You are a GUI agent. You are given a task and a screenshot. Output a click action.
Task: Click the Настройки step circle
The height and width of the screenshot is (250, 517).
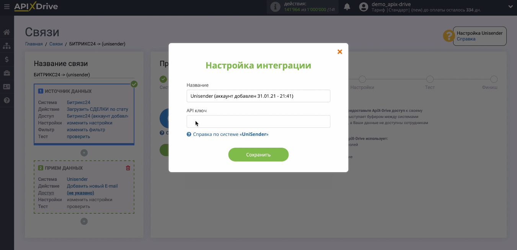(x=362, y=79)
